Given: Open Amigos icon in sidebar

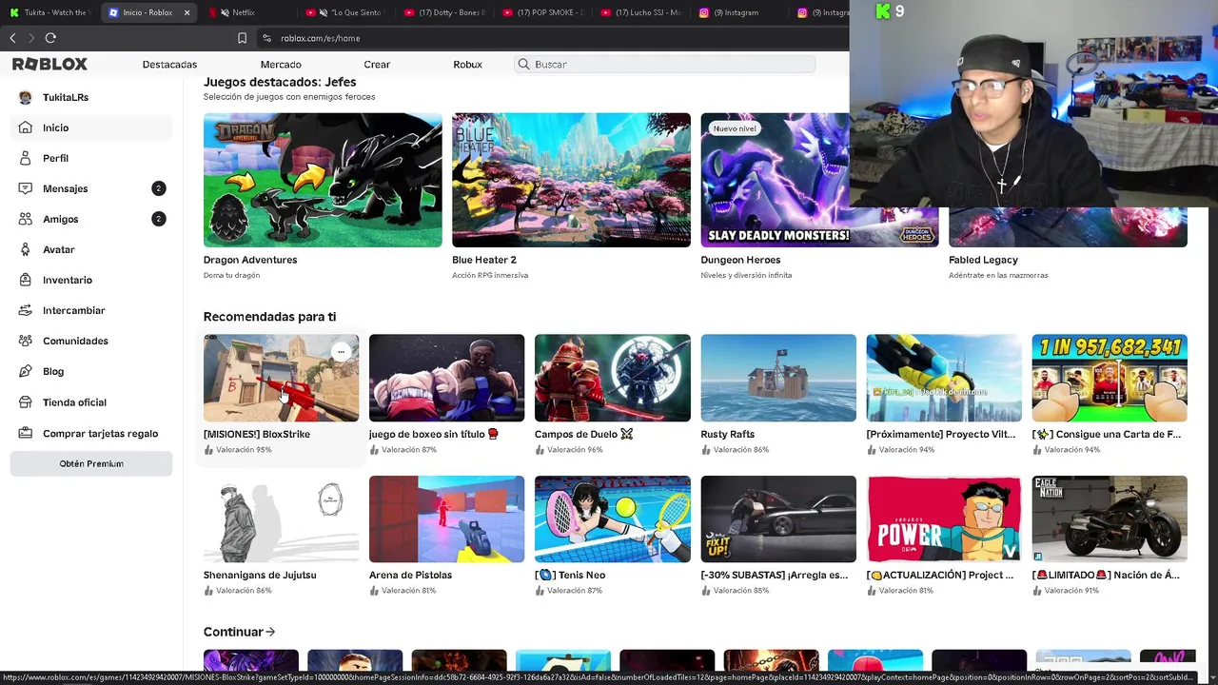Looking at the screenshot, I should click(x=26, y=219).
